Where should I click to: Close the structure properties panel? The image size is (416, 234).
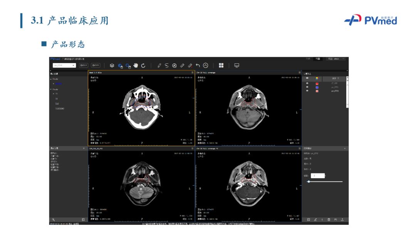(345, 148)
